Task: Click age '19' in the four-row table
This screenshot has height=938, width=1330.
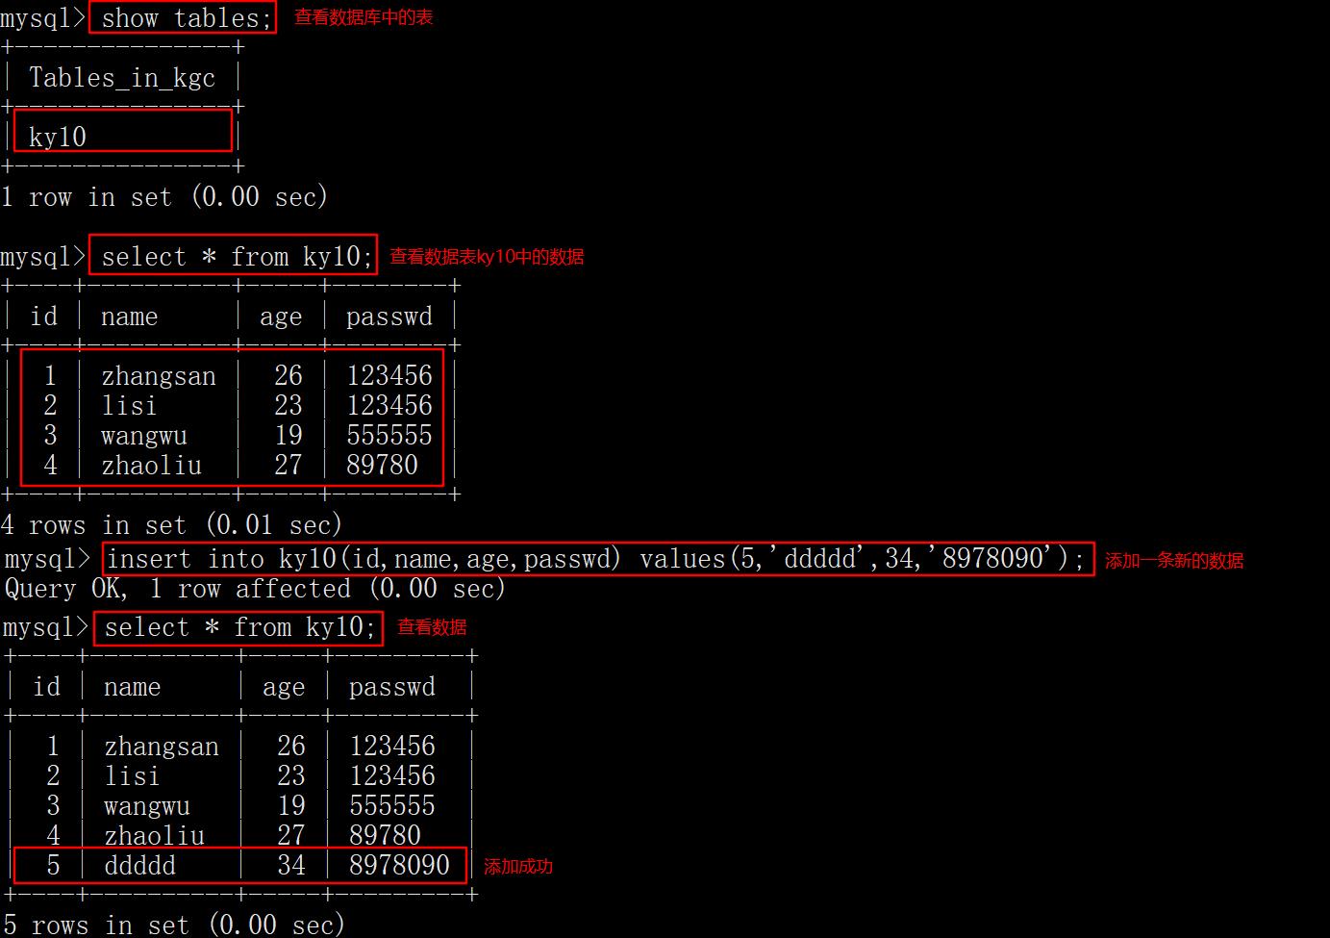Action: click(x=289, y=435)
